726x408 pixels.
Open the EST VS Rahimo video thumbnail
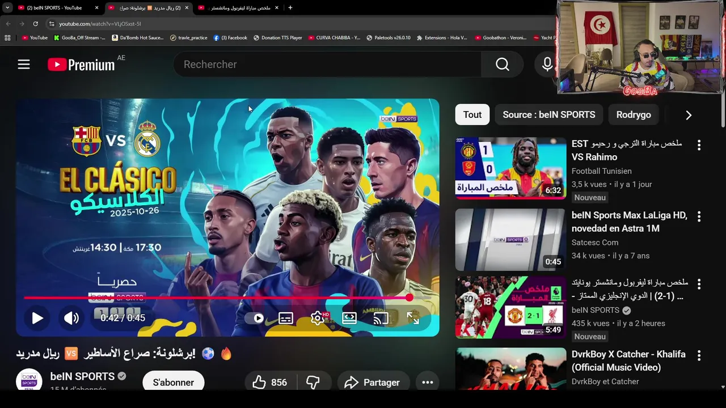[x=510, y=168]
